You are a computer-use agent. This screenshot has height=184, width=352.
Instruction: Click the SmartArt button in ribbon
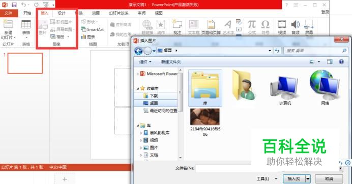point(93,29)
